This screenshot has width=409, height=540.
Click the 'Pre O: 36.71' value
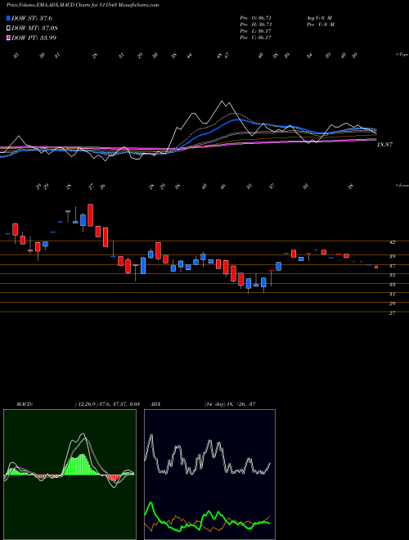coord(256,18)
